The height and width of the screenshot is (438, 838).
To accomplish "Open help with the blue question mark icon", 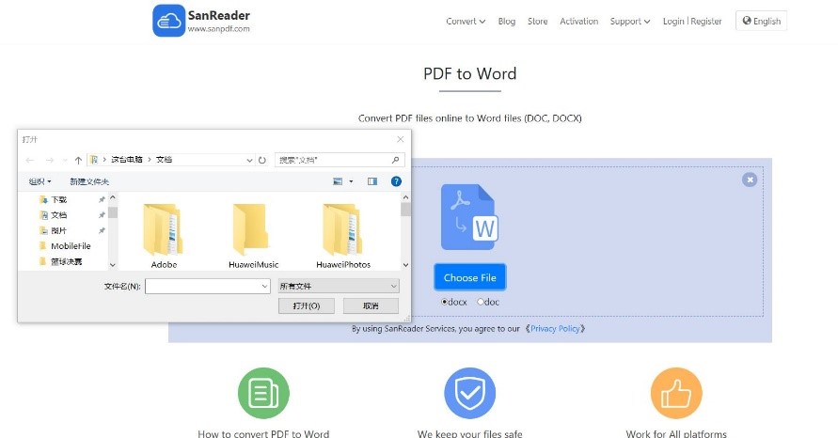I will (396, 181).
